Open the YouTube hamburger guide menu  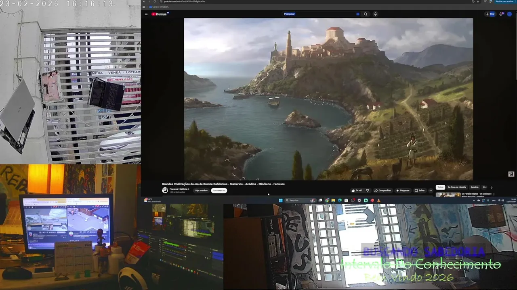pyautogui.click(x=146, y=14)
